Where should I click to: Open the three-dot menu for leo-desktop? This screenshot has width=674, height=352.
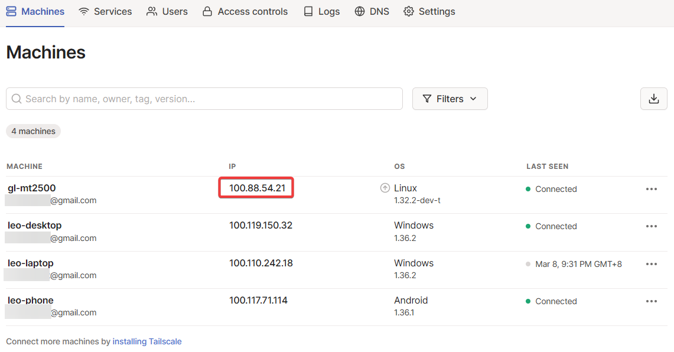tap(651, 227)
